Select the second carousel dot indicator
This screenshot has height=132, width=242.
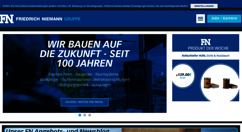[x=85, y=115]
